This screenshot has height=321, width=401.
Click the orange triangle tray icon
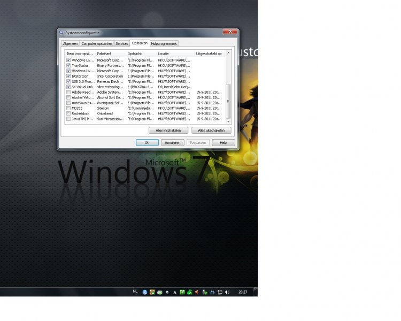(x=197, y=292)
